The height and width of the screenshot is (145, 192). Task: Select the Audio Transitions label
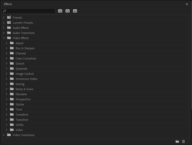coord(24,33)
